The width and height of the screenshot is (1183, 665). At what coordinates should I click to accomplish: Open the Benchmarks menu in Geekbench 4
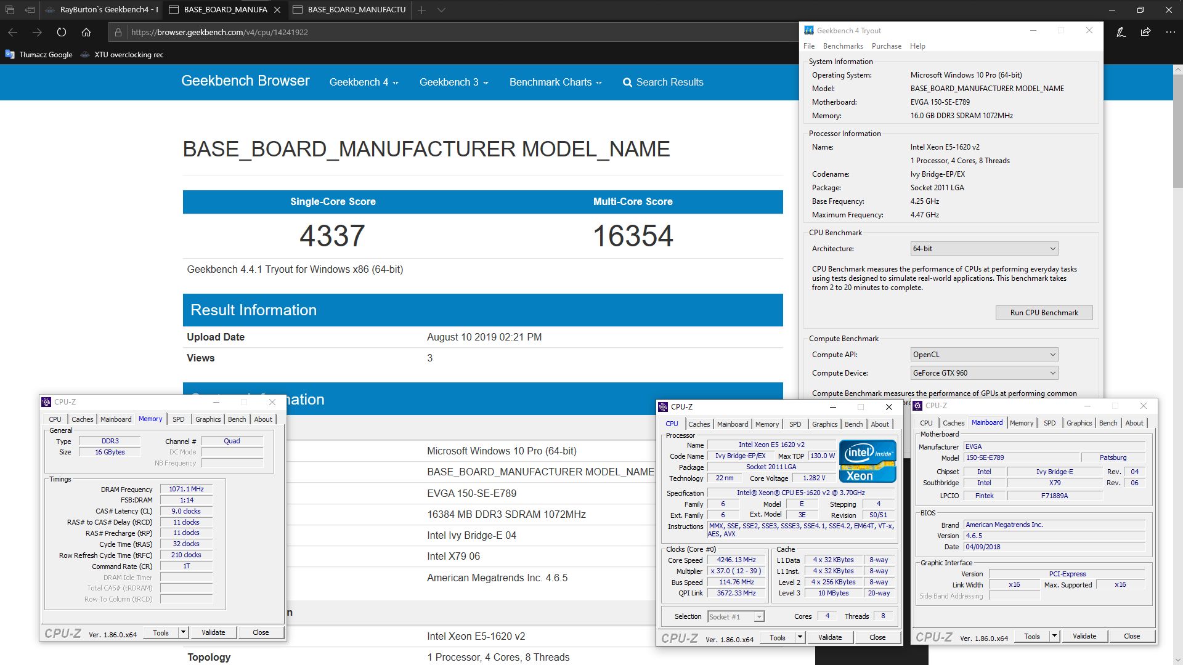(843, 46)
